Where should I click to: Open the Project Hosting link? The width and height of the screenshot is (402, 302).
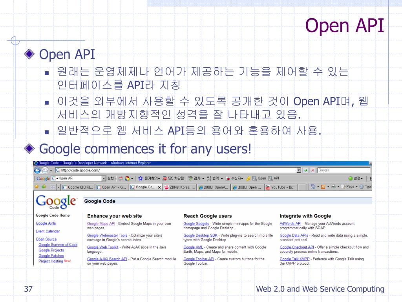[51, 261]
